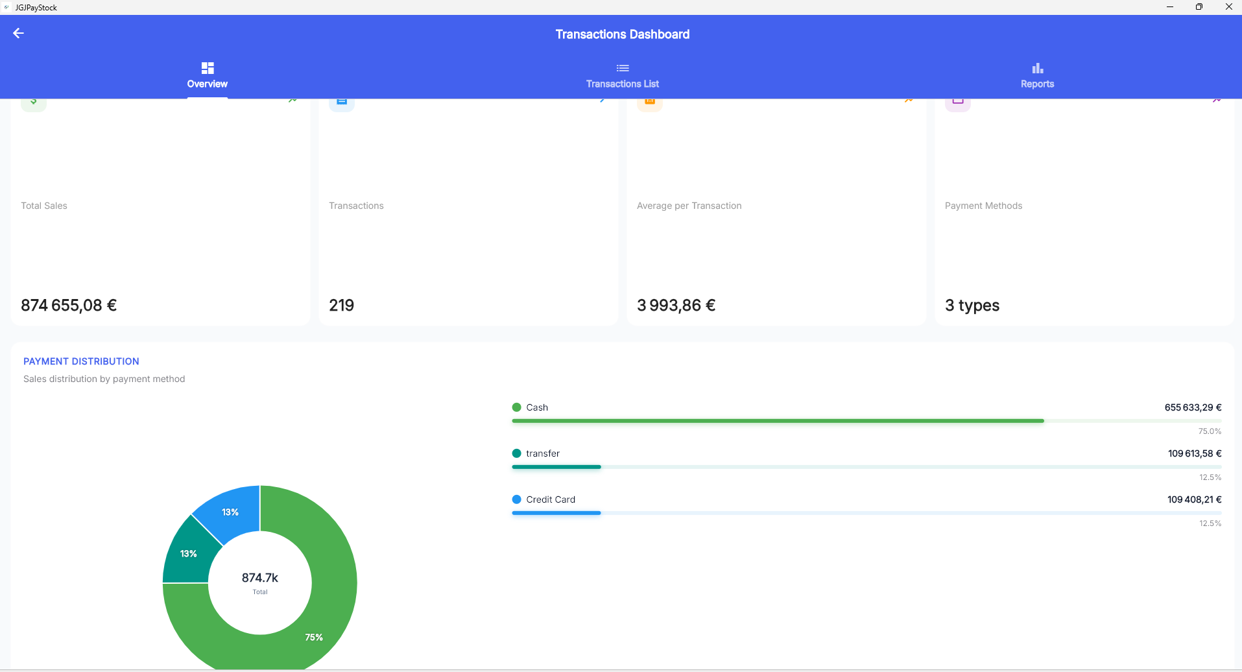The height and width of the screenshot is (672, 1242).
Task: Restore down the JGJPayStock window
Action: tap(1199, 7)
